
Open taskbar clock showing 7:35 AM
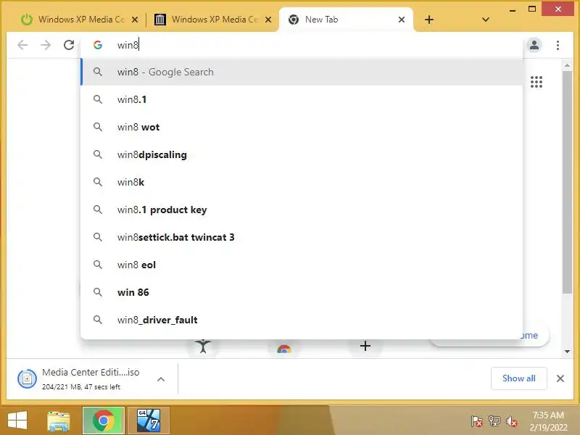click(548, 421)
